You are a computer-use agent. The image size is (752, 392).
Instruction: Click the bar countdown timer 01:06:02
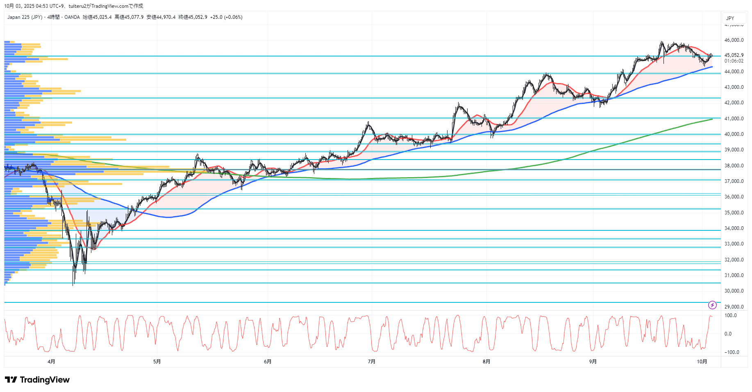[x=734, y=61]
